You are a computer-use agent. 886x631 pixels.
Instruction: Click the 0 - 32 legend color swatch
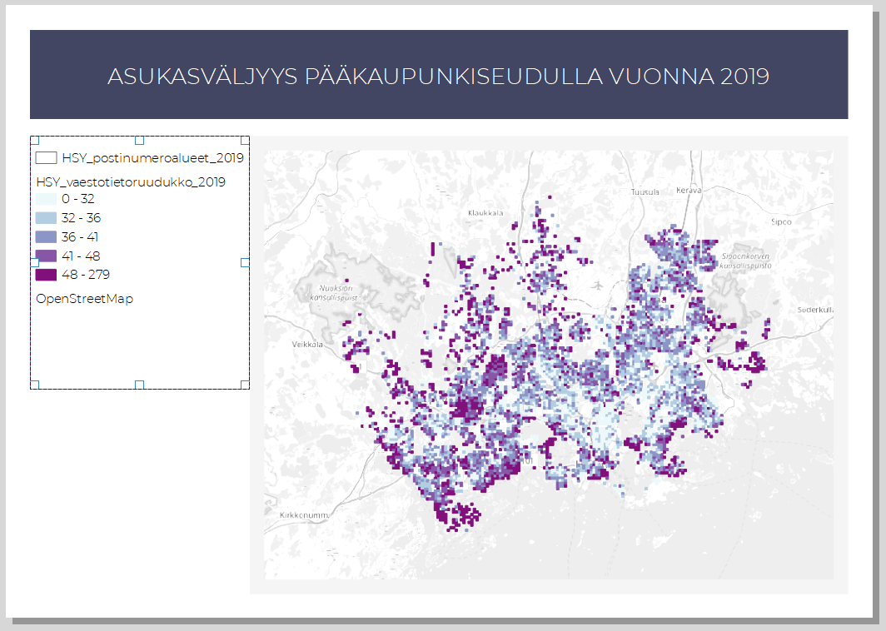[46, 200]
